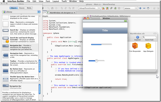This screenshot has height=102, width=161.
Task: Select the Navigation Bar list icon
Action: (x=5, y=47)
